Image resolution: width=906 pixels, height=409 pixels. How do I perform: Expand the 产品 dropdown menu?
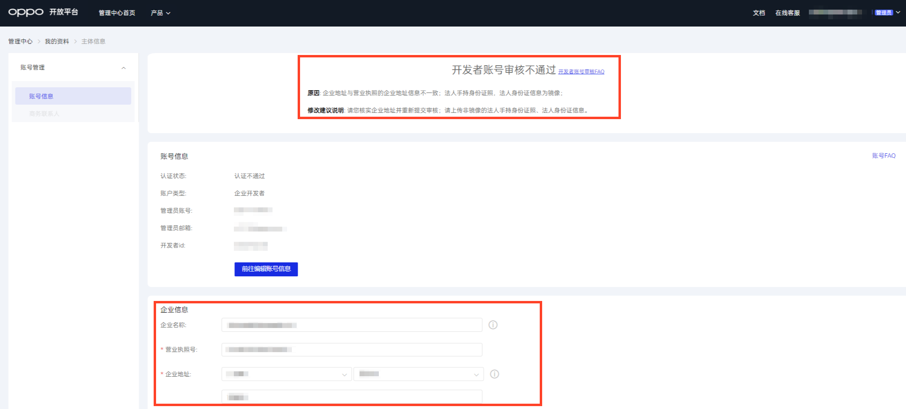pyautogui.click(x=160, y=13)
